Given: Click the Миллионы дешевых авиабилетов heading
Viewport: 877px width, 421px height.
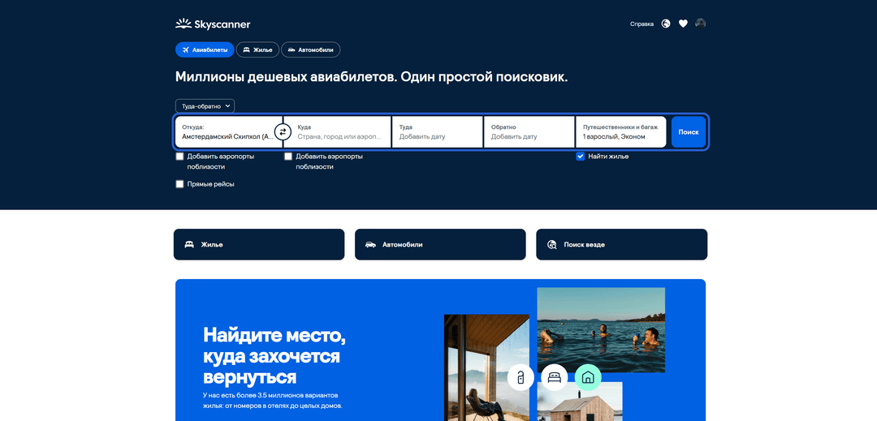Looking at the screenshot, I should click(371, 77).
